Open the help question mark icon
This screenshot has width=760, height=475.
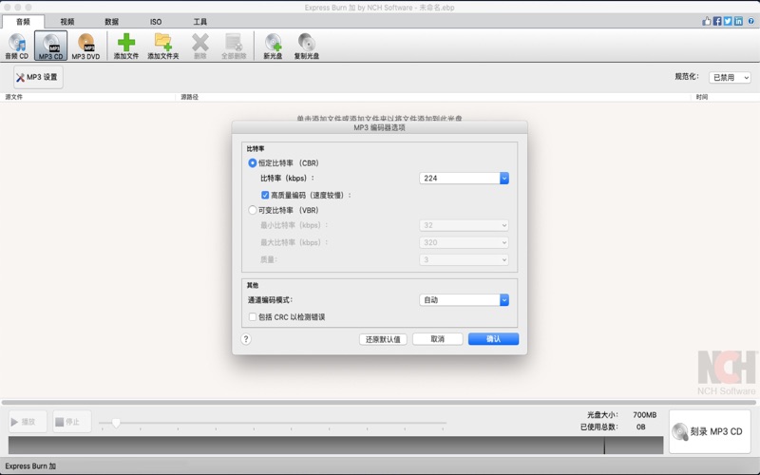tap(246, 339)
